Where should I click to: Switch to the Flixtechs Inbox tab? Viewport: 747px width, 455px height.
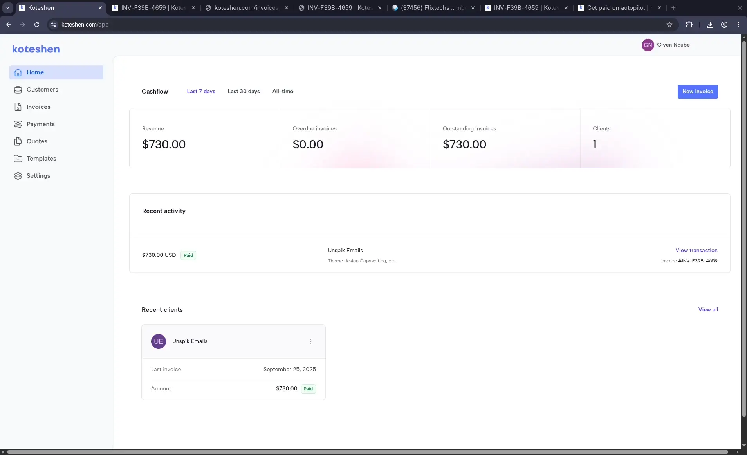point(433,8)
